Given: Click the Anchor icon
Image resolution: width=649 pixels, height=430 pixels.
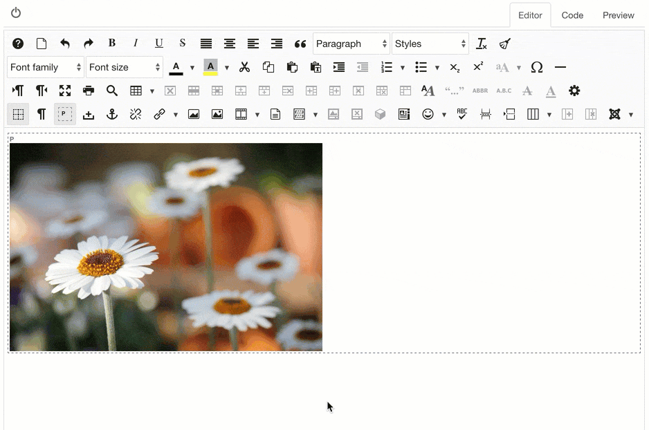Looking at the screenshot, I should [x=112, y=114].
